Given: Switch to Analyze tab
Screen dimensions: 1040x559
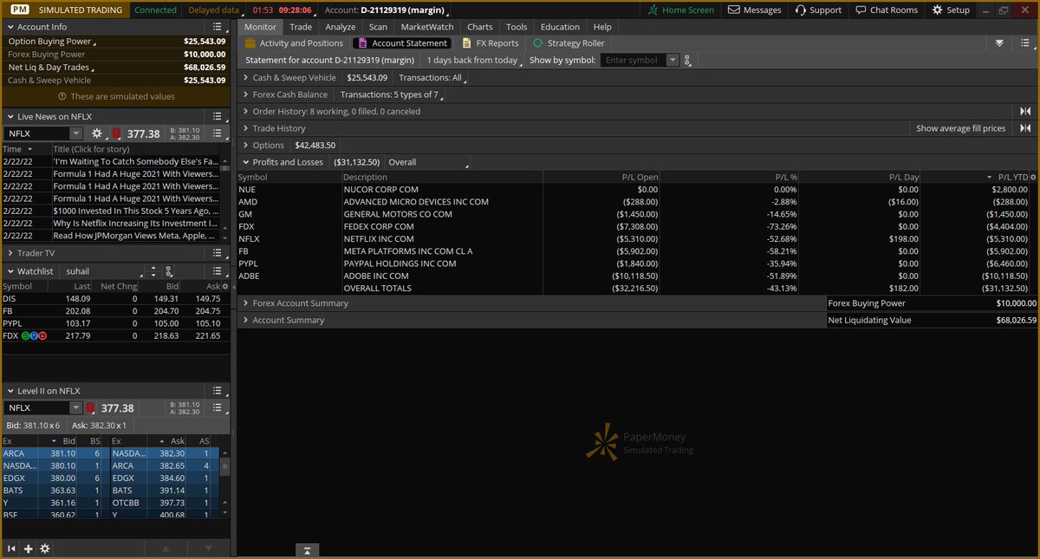Looking at the screenshot, I should 341,27.
